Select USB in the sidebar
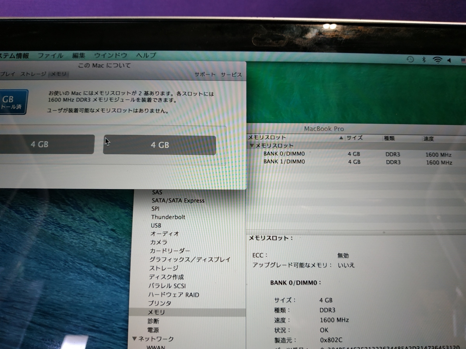Image resolution: width=466 pixels, height=349 pixels. pyautogui.click(x=156, y=225)
